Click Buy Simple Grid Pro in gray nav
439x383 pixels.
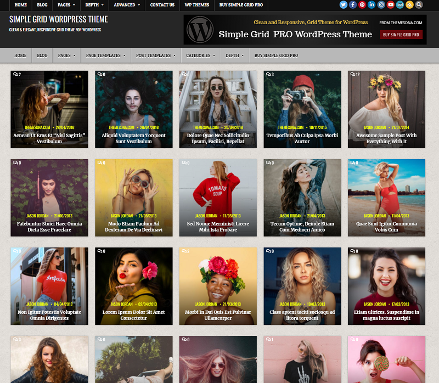276,55
